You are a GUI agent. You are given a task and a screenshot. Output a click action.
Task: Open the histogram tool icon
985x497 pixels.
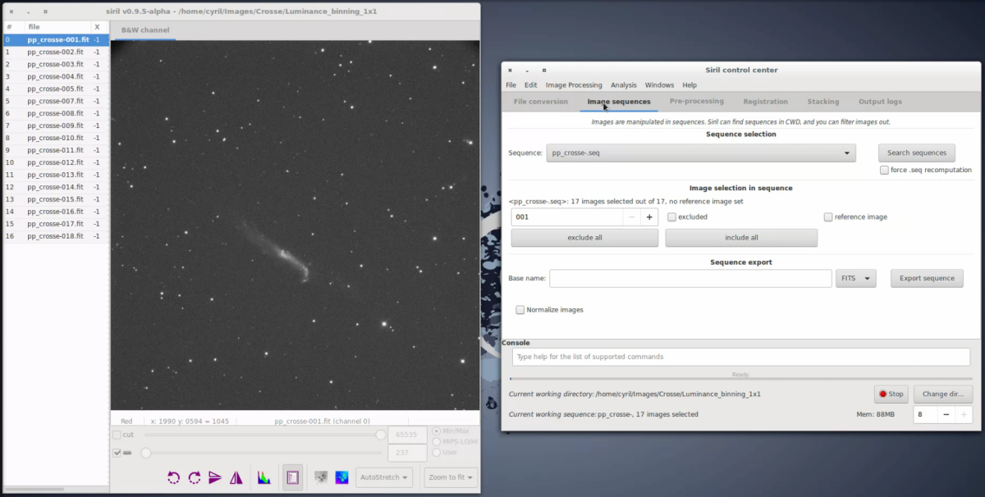tap(264, 477)
